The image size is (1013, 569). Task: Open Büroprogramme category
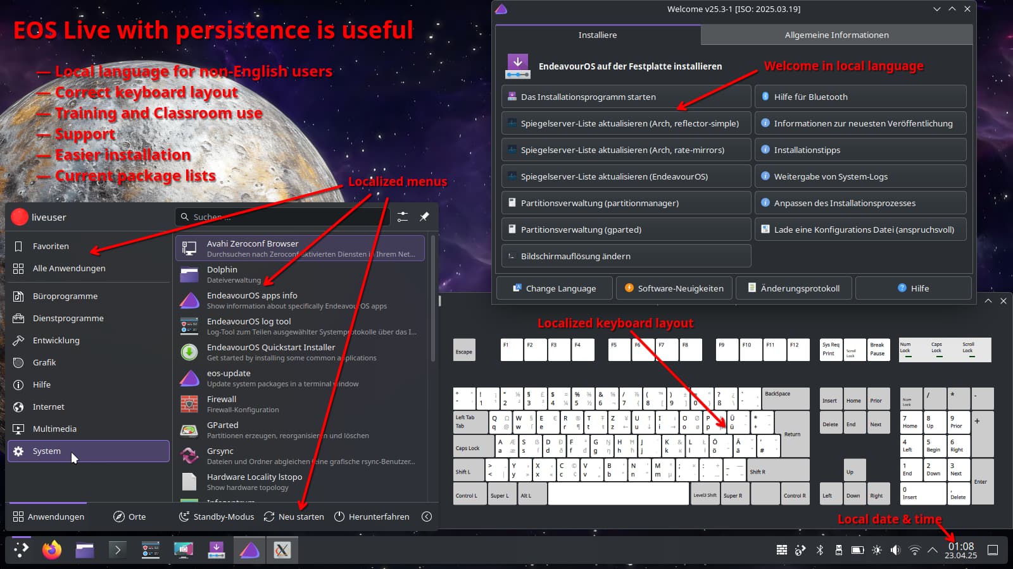[x=88, y=296]
